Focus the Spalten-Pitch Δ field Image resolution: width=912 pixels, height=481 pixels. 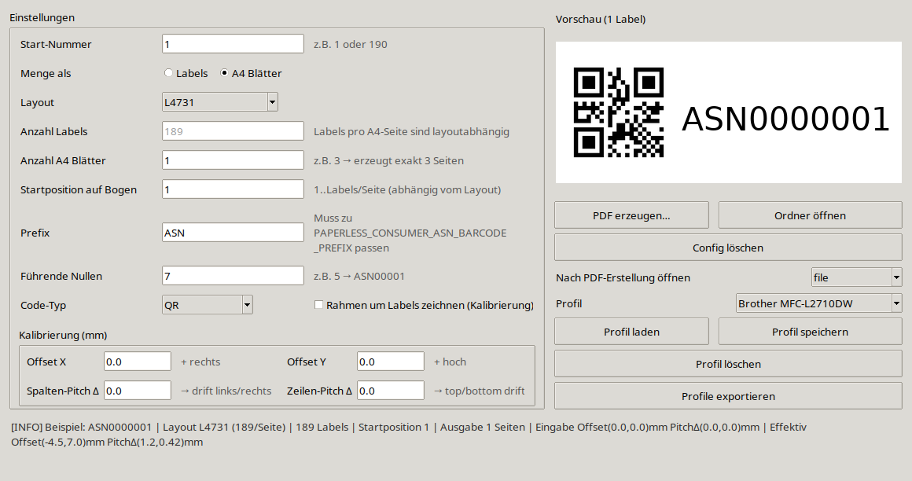point(138,391)
